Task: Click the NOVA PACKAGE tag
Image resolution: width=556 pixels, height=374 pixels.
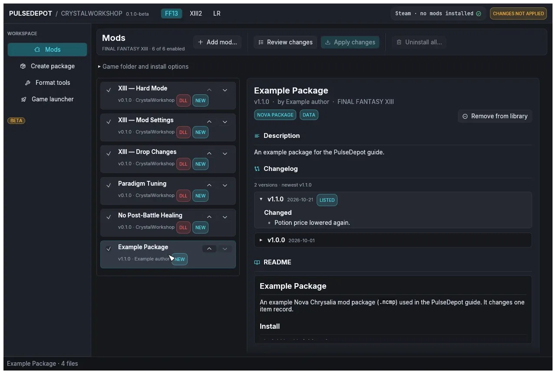Action: (x=275, y=115)
